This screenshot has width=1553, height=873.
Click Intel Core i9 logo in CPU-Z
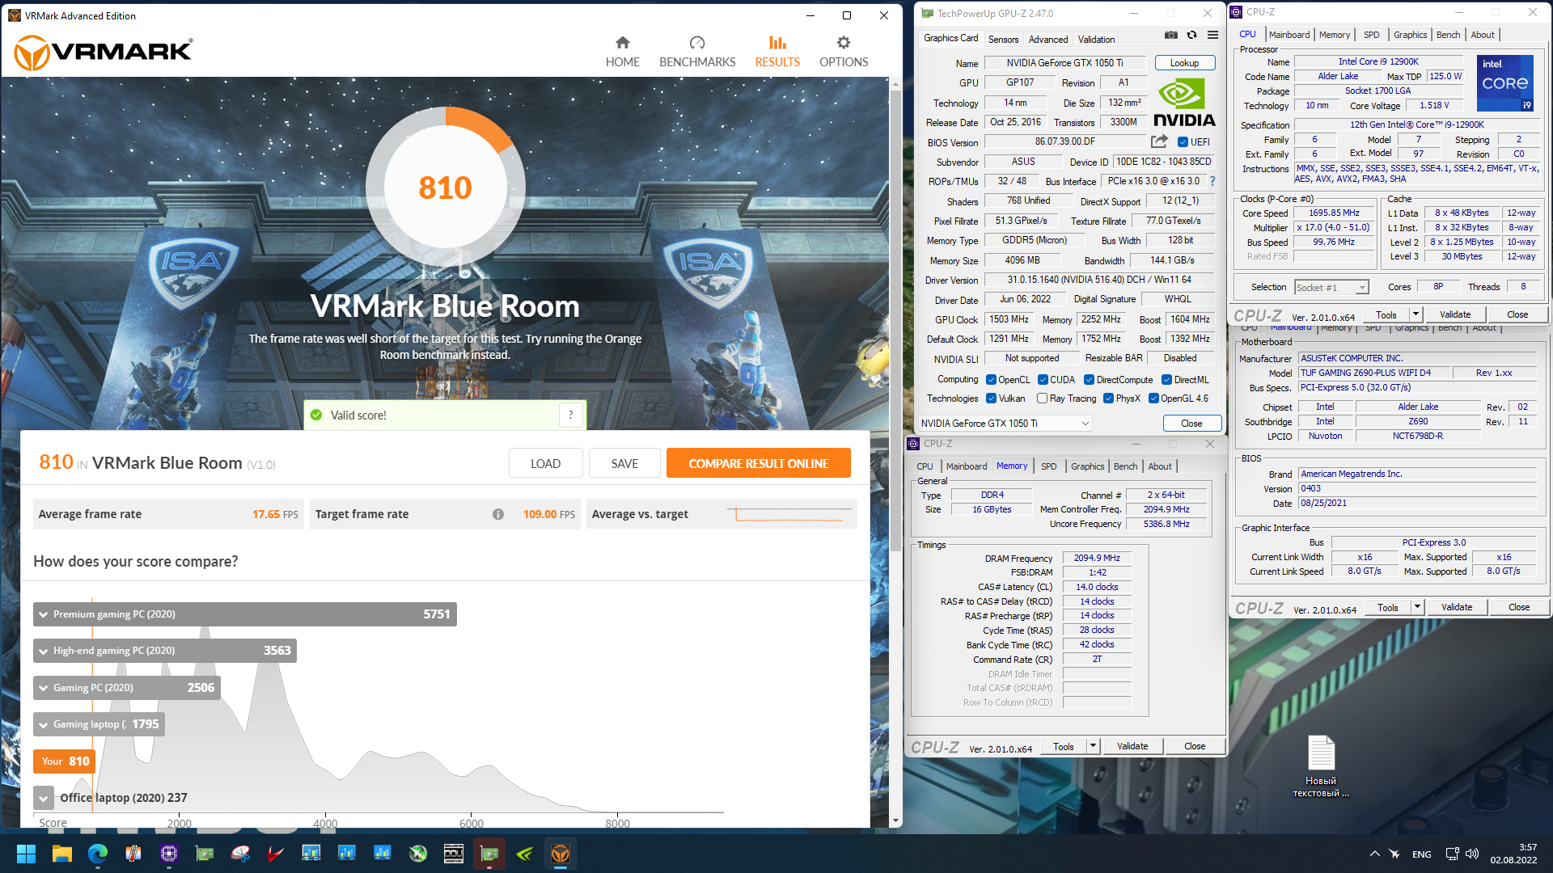pos(1504,82)
